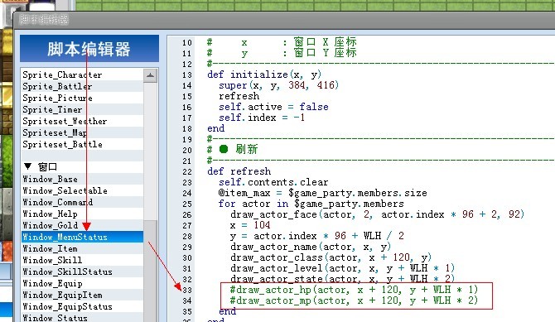555x322 pixels.
Task: Select Window_Item script entry
Action: point(82,249)
